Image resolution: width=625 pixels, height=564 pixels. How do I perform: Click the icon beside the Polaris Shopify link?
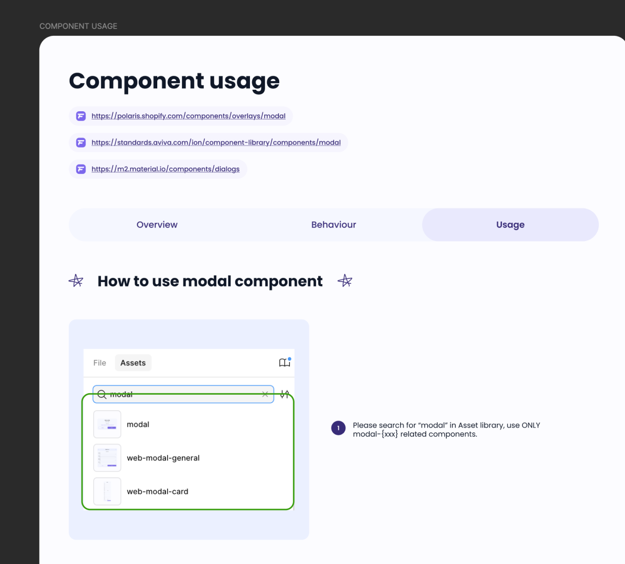coord(81,116)
